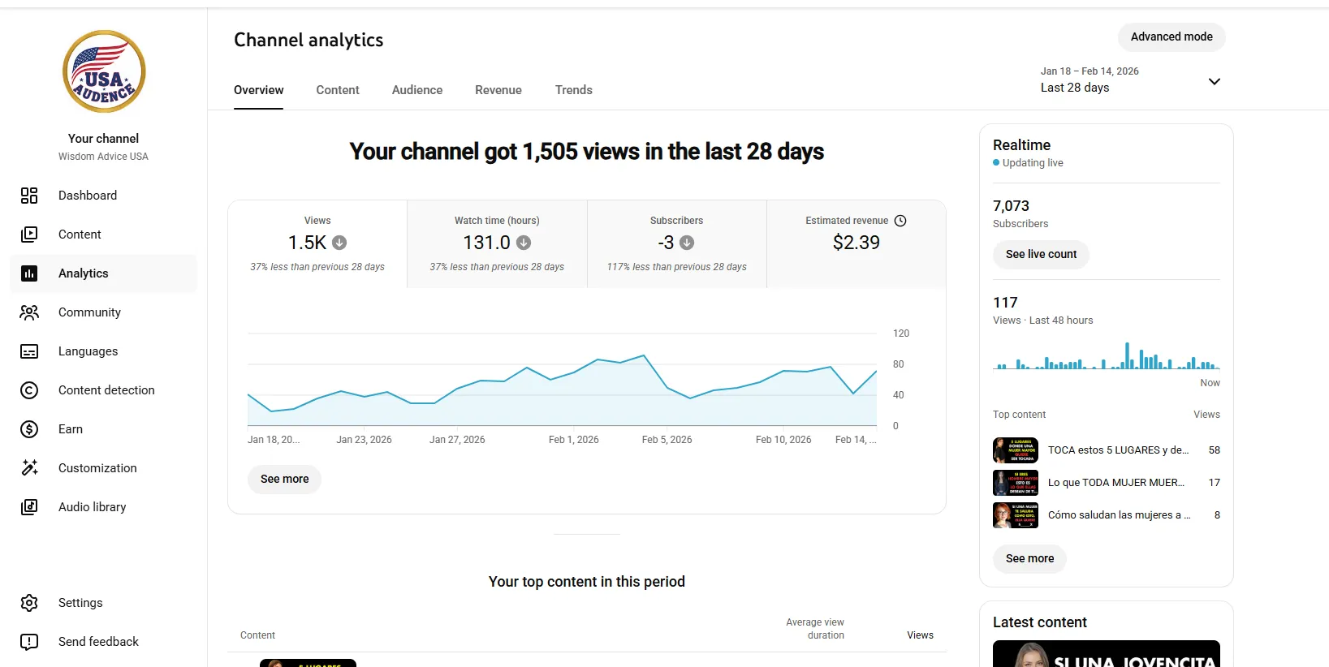The height and width of the screenshot is (667, 1329).
Task: Click the Advanced mode button
Action: click(1172, 37)
